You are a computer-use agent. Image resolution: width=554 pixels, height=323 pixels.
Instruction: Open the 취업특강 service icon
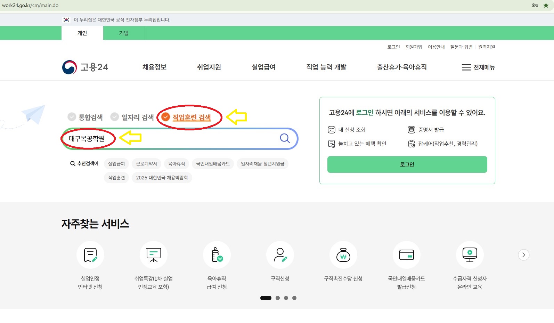tap(154, 255)
